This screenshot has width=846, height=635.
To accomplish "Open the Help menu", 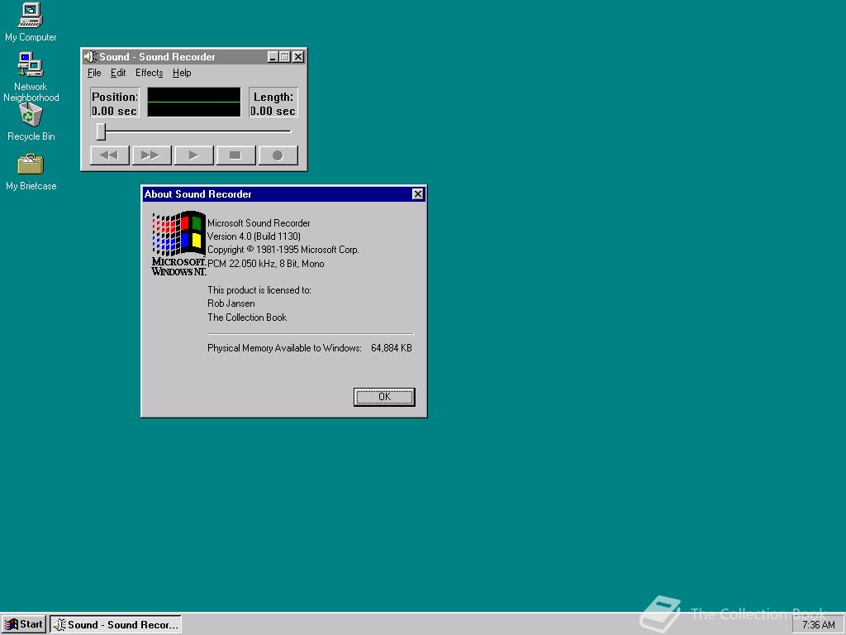I will tap(182, 73).
